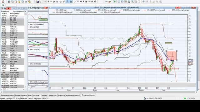The width and height of the screenshot is (200, 112).
Task: Click the chart bars icon beside the timeframe box
Action: pyautogui.click(x=37, y=2)
